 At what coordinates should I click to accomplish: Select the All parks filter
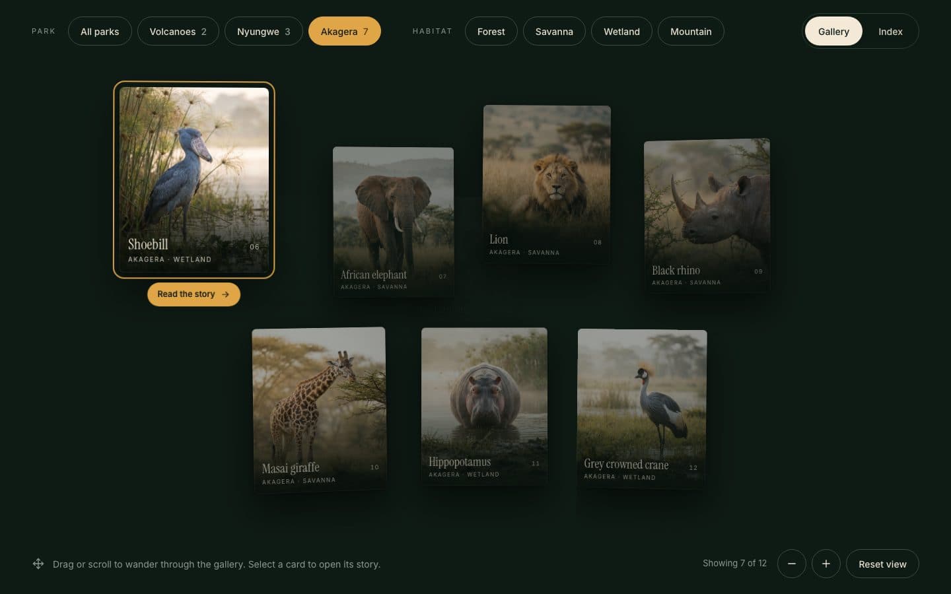pos(100,31)
